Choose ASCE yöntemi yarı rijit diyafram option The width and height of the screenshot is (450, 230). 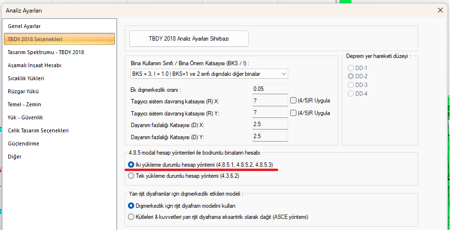(131, 217)
